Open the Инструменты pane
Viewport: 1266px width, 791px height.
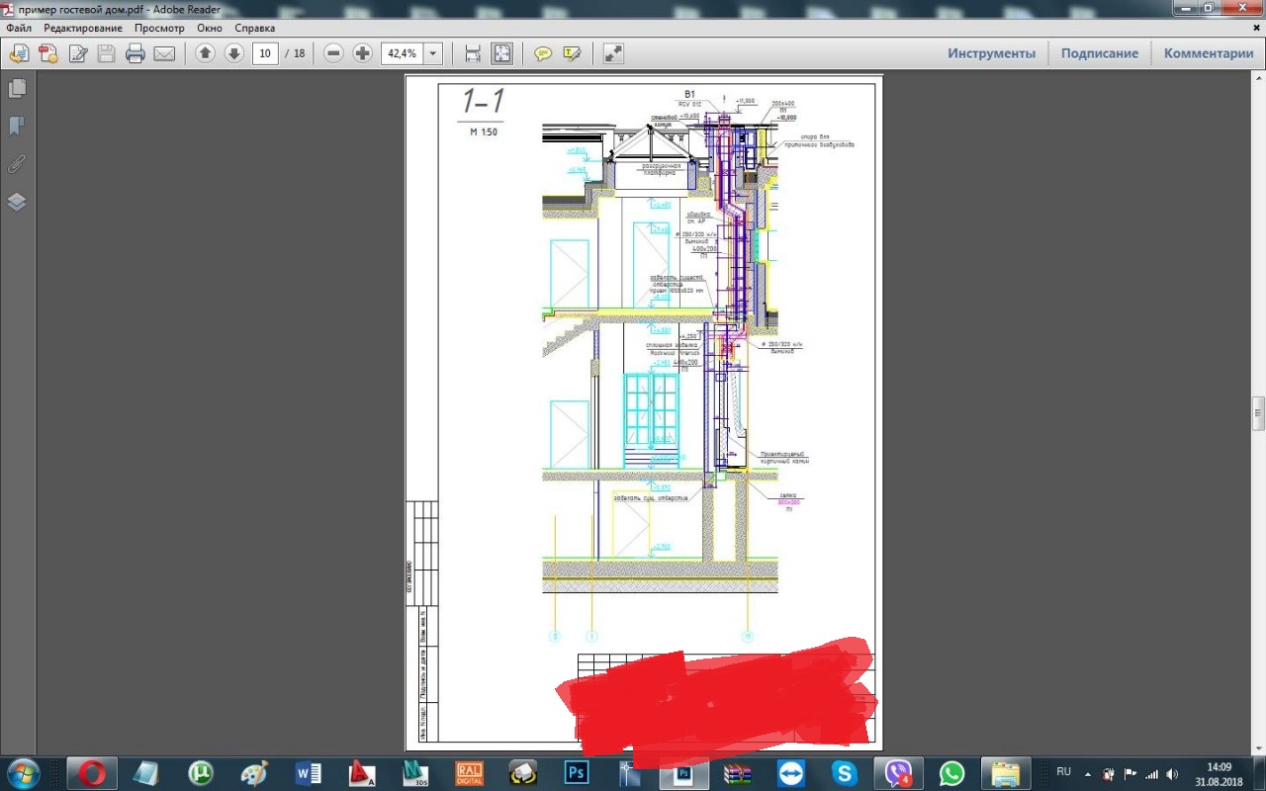tap(991, 53)
